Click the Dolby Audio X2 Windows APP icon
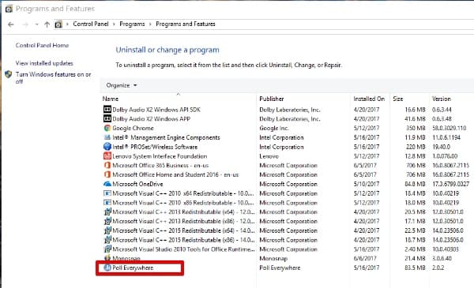 point(107,118)
